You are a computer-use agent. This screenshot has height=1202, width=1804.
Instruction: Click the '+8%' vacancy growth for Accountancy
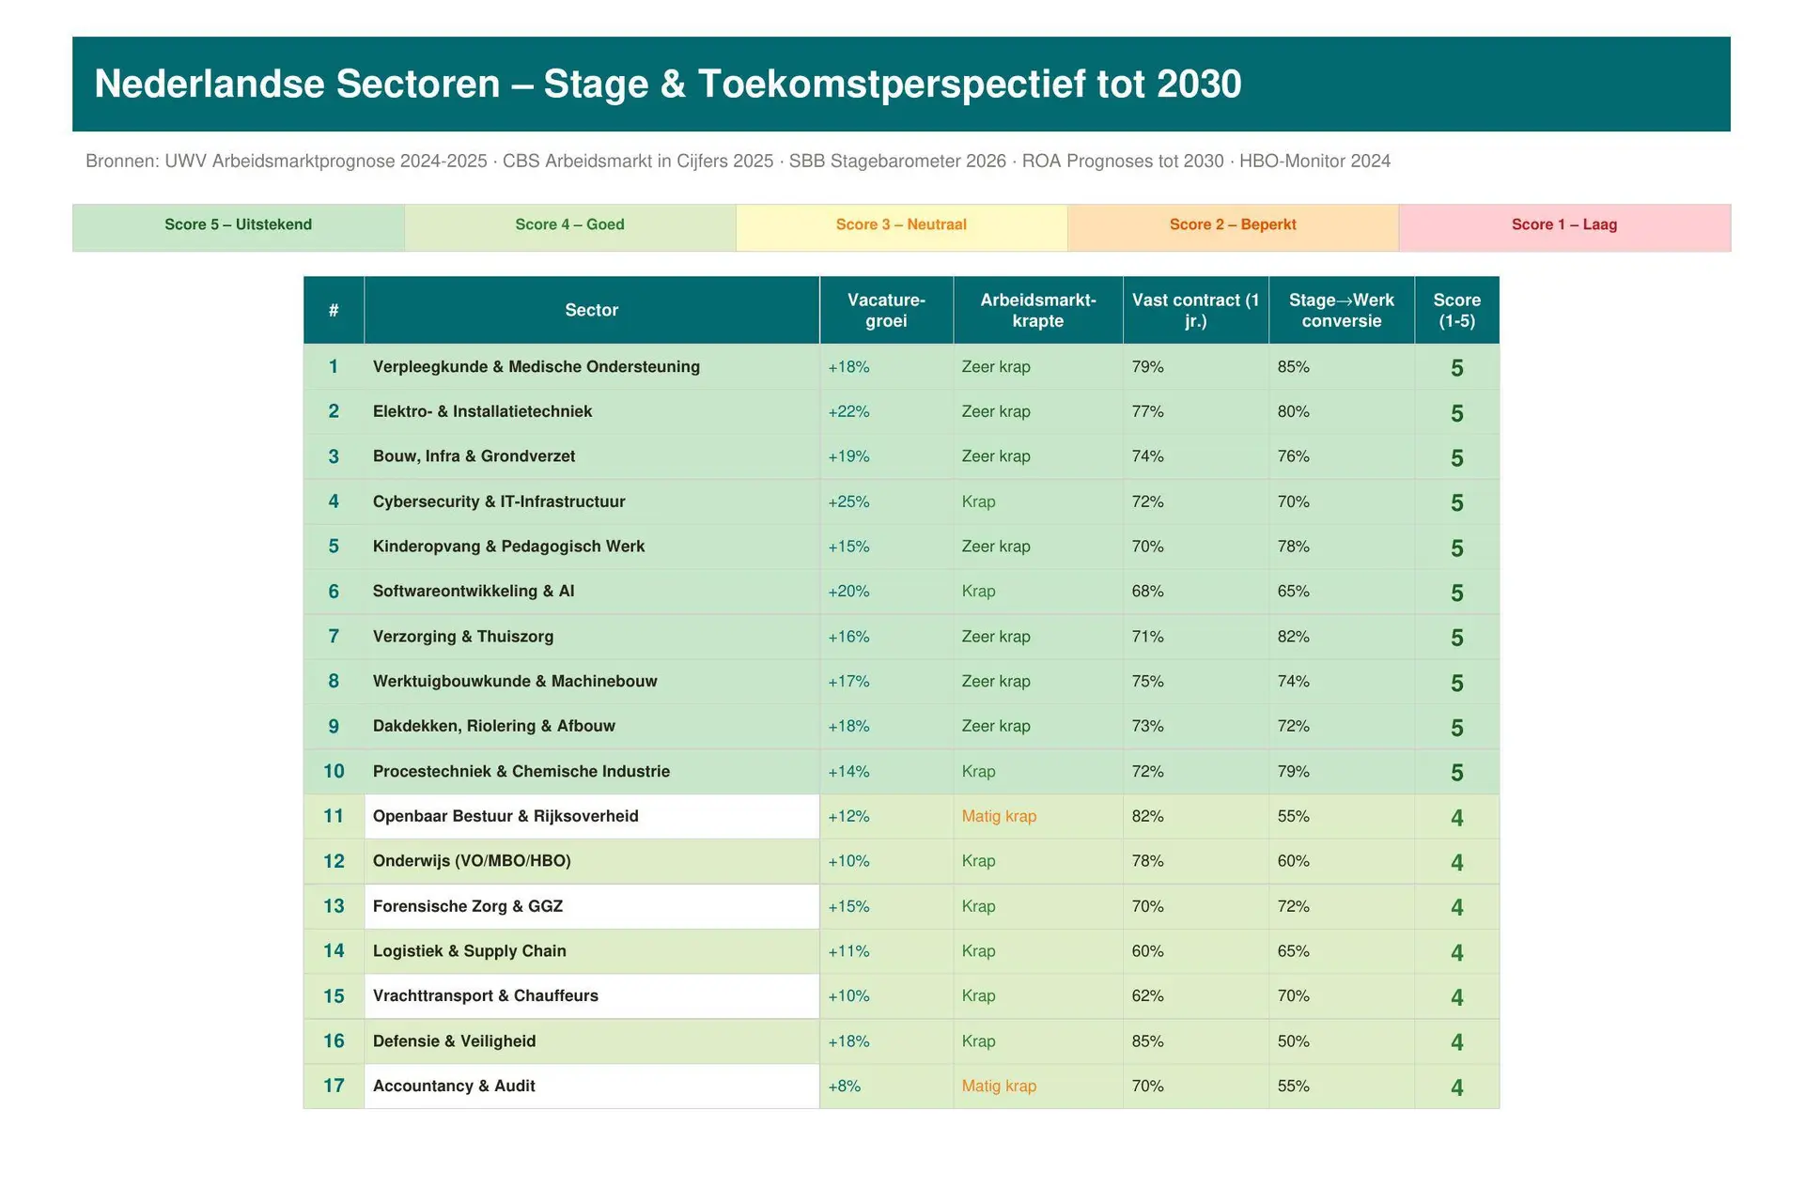(844, 1086)
